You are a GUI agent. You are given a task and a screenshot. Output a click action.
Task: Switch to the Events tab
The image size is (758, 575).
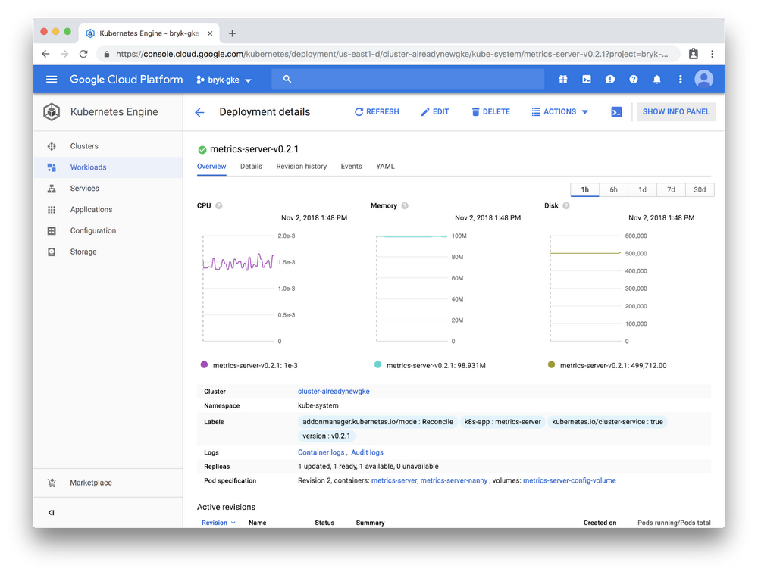pos(352,166)
